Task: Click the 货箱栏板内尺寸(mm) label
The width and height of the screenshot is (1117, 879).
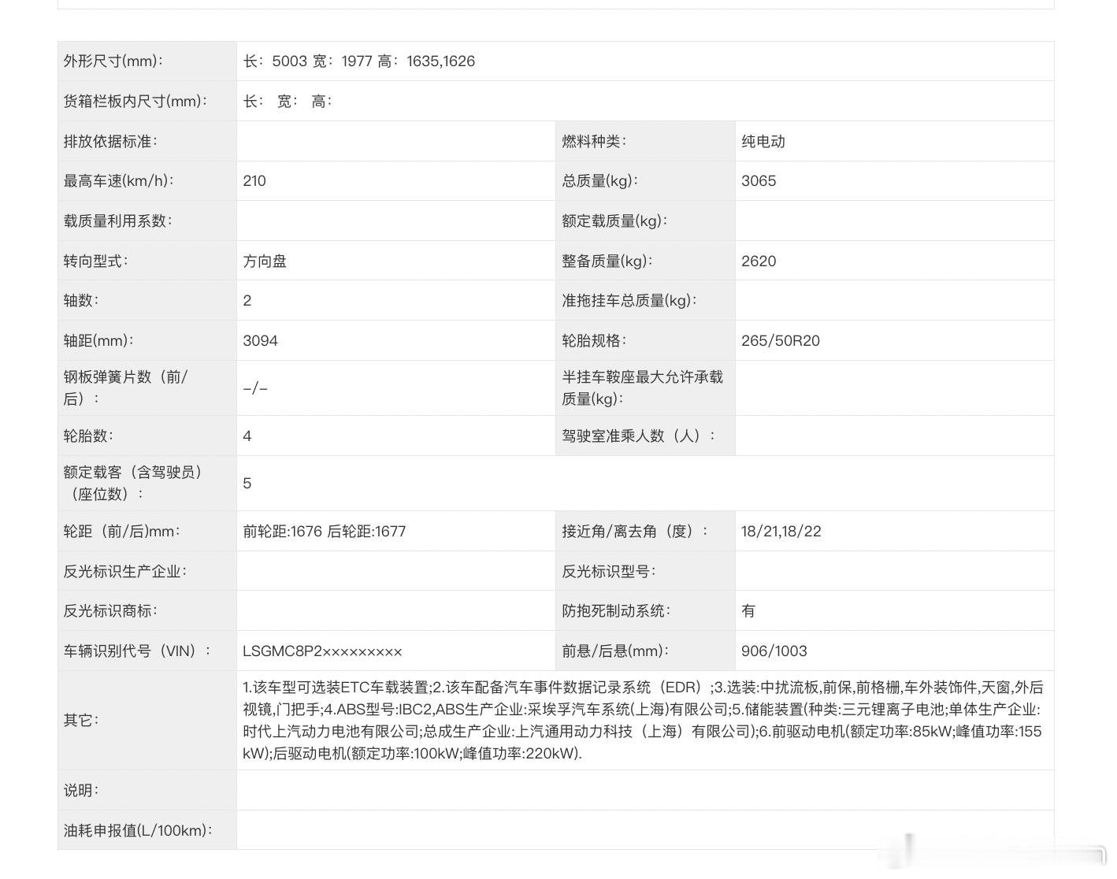Action: (135, 102)
